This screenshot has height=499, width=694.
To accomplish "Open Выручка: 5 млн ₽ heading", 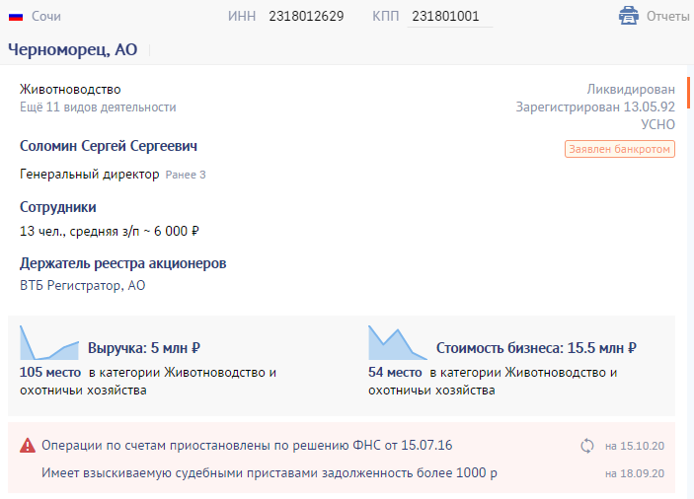I will (144, 348).
